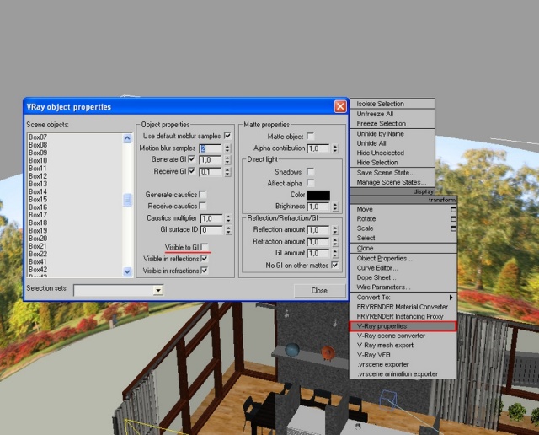The height and width of the screenshot is (435, 539).
Task: Select Isolate Selection menu entry
Action: pyautogui.click(x=392, y=104)
